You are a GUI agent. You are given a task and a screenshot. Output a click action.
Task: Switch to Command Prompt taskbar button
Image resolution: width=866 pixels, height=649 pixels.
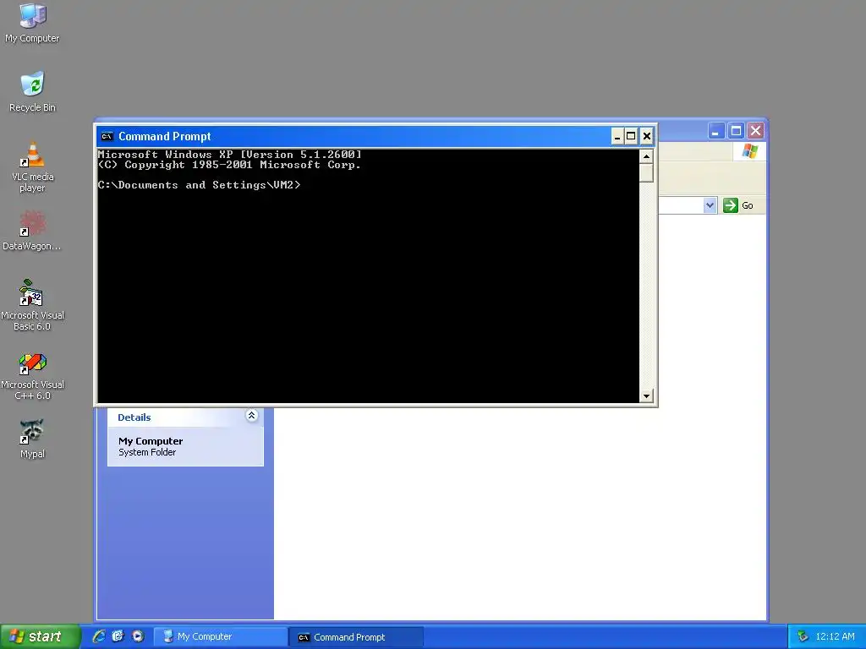(356, 637)
